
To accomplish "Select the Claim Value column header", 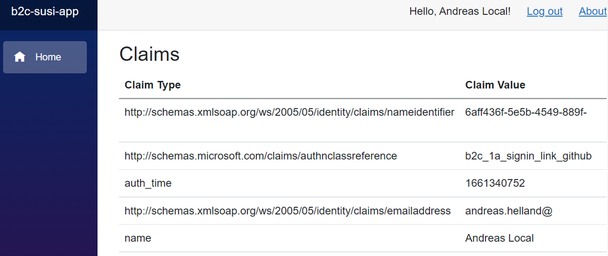I will coord(495,85).
